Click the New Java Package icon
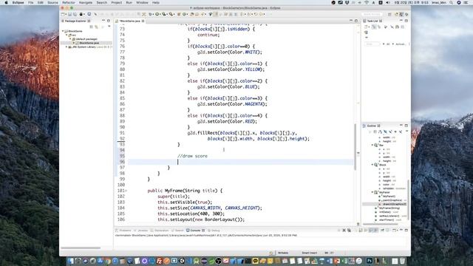Screen dimensions: 473x266 [x=179, y=14]
